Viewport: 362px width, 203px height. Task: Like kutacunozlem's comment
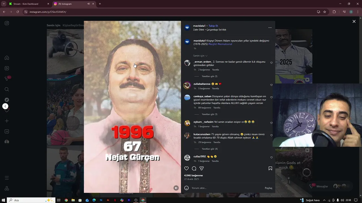coord(271,135)
